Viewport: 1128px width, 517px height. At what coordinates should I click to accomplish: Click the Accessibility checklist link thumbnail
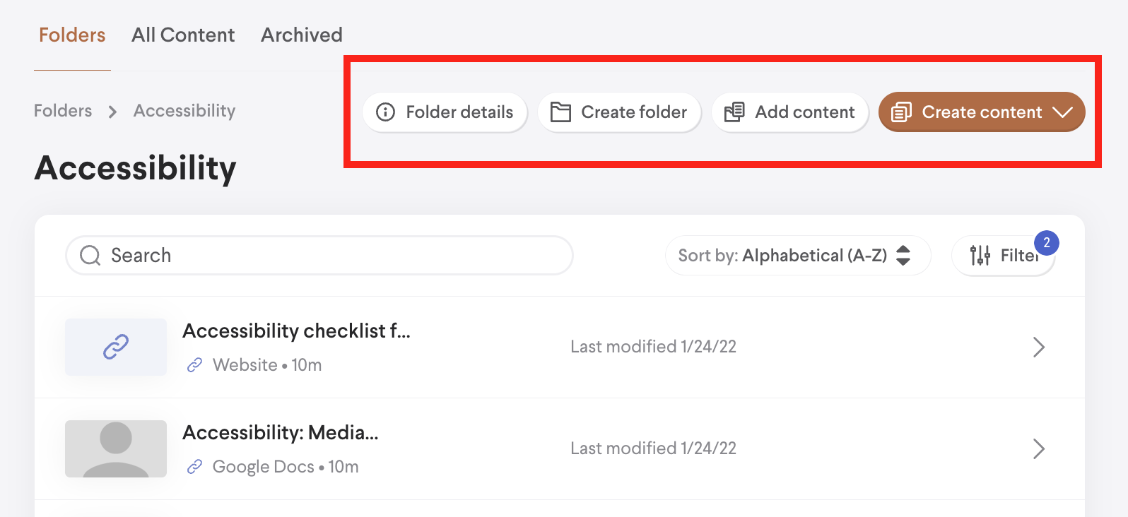(x=116, y=347)
